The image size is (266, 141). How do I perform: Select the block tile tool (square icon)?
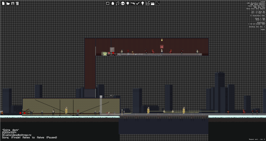108,3
